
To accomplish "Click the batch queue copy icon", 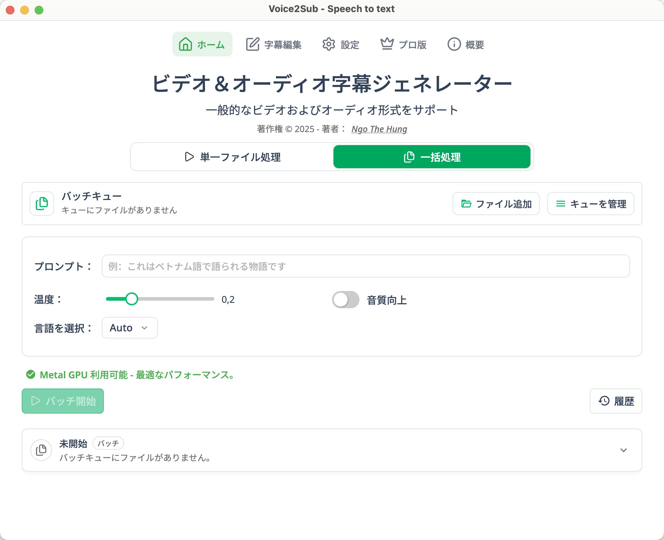I will [x=42, y=204].
